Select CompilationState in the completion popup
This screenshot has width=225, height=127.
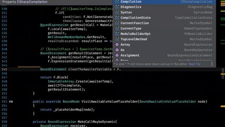coord(164,18)
